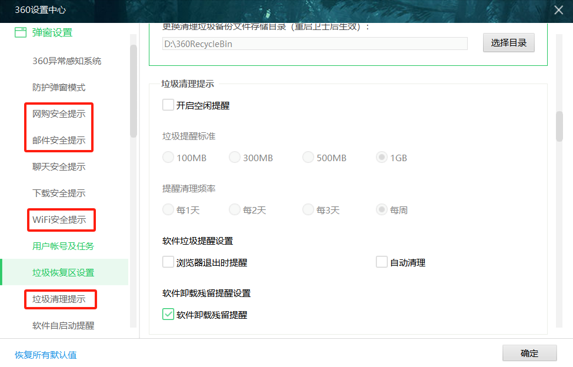Open 360异常感知系统 settings

pos(66,61)
